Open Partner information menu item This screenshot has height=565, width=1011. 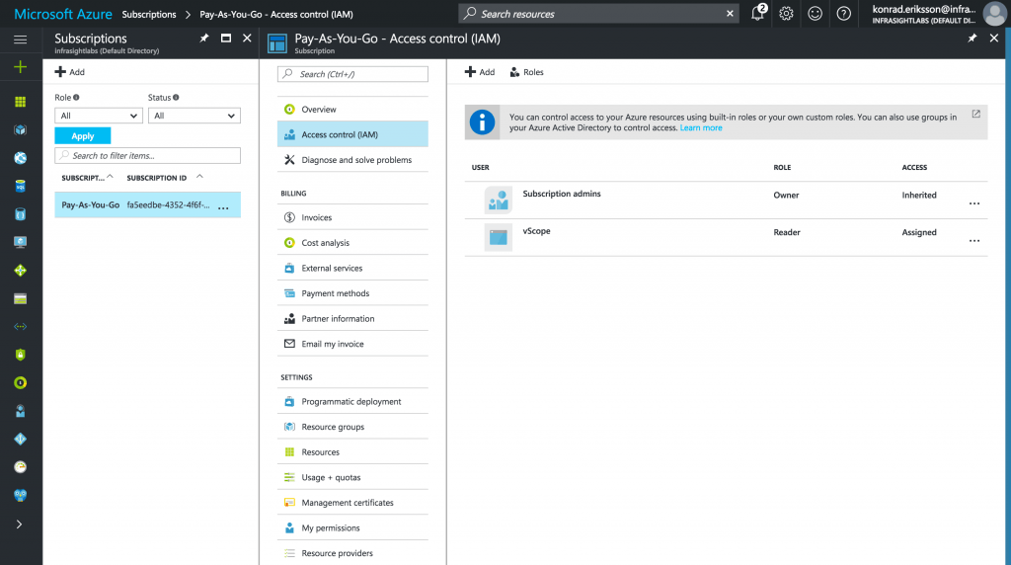tap(352, 319)
